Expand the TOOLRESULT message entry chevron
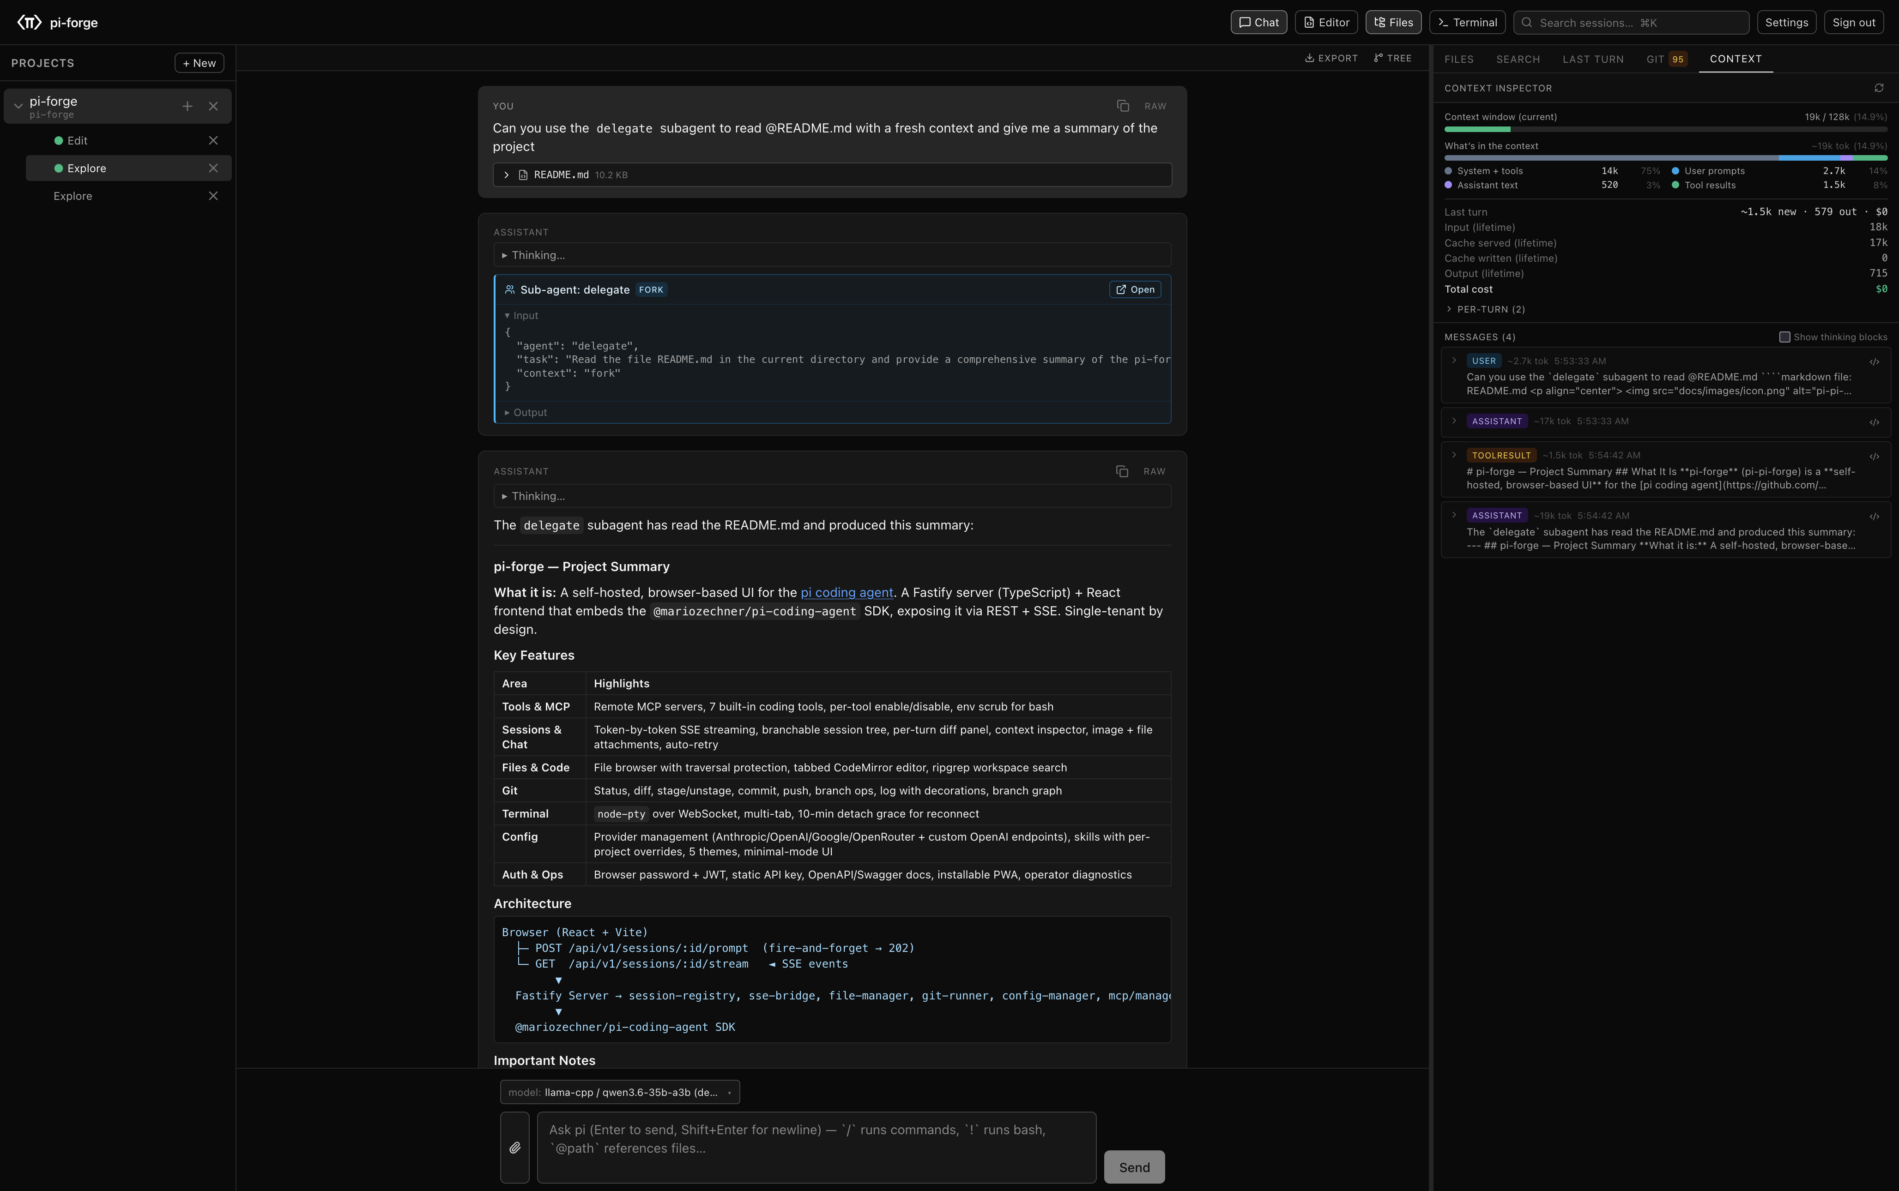The image size is (1899, 1191). pyautogui.click(x=1454, y=455)
